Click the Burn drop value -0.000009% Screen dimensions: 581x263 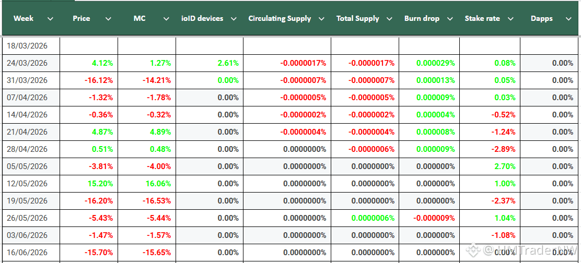pos(434,218)
